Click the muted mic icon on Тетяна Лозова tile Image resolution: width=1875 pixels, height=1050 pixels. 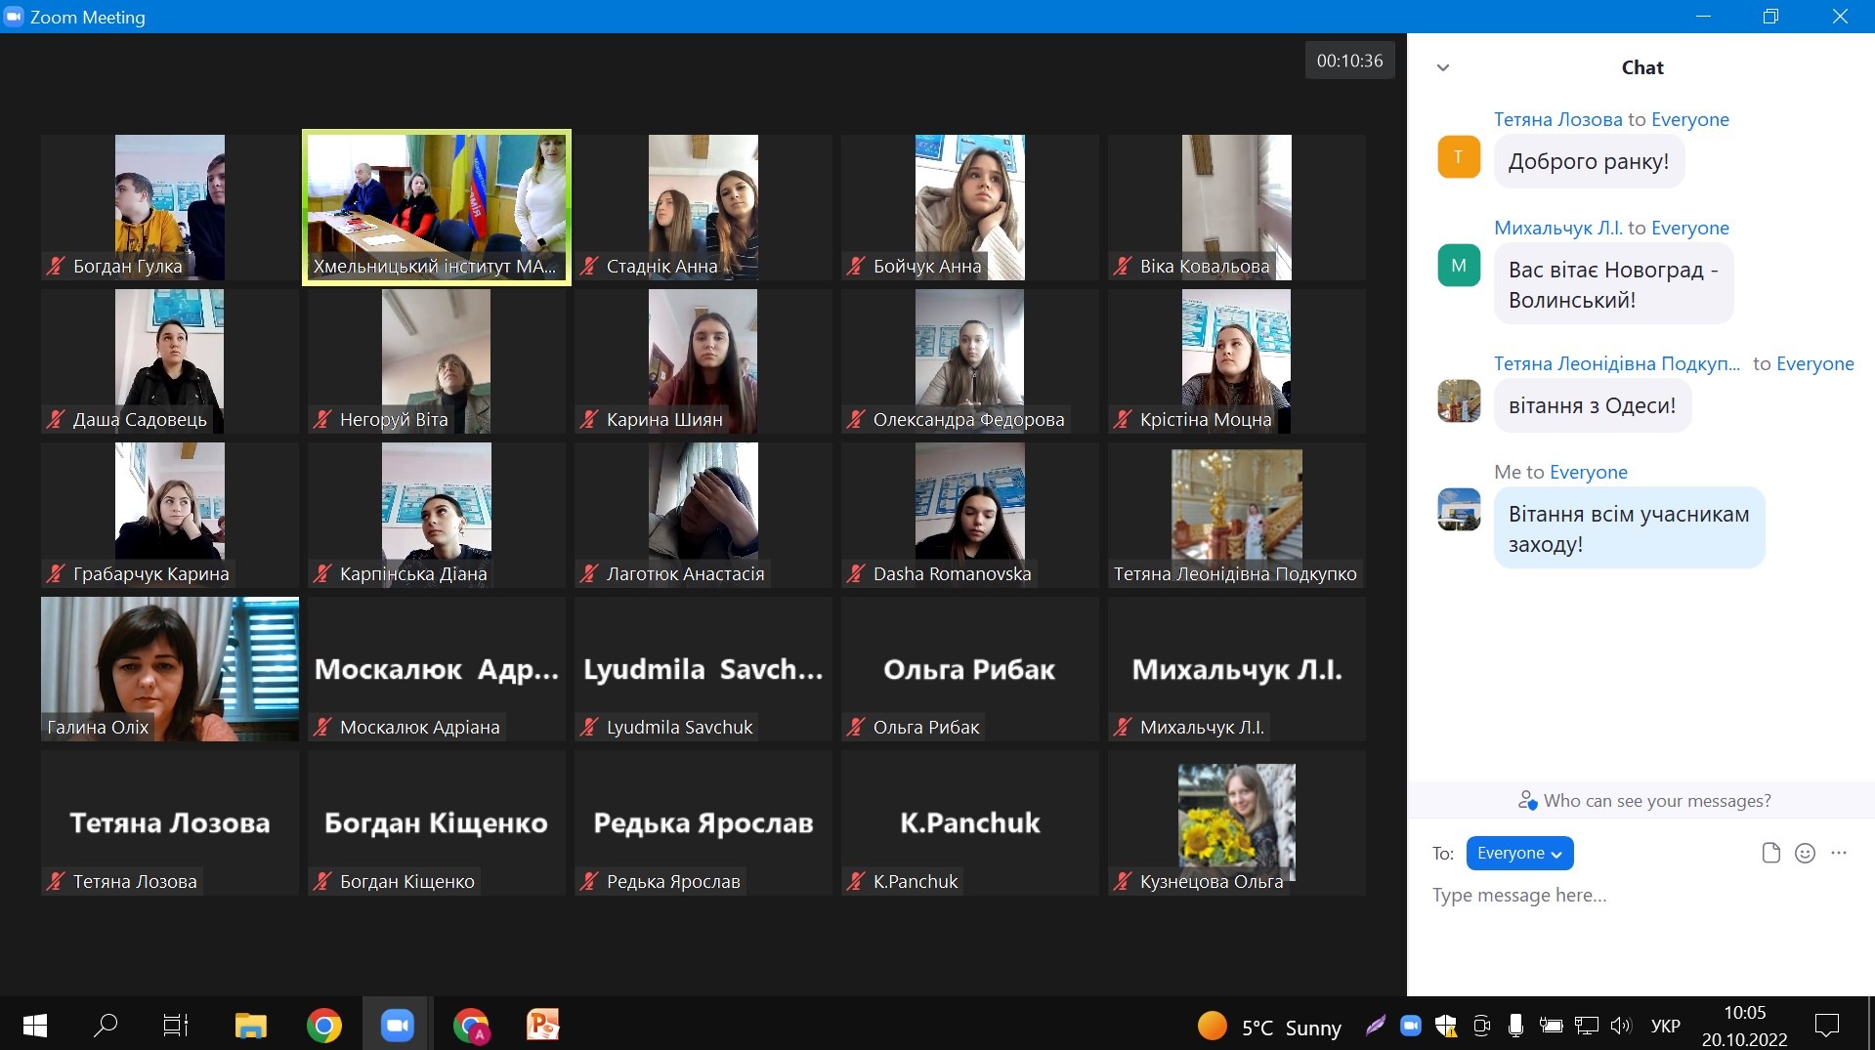coord(56,881)
